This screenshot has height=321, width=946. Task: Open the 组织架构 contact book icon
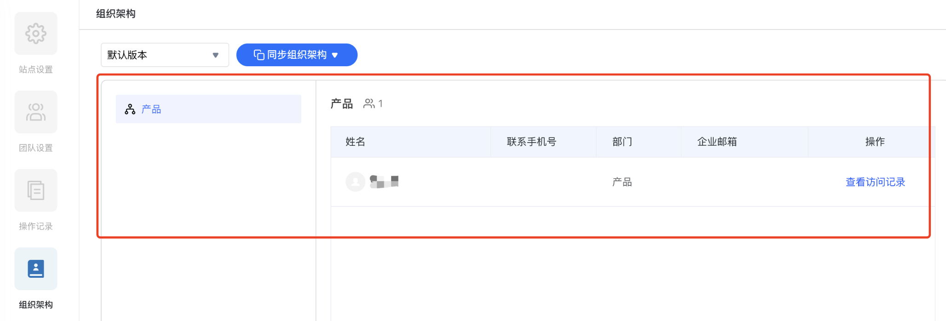click(x=36, y=269)
